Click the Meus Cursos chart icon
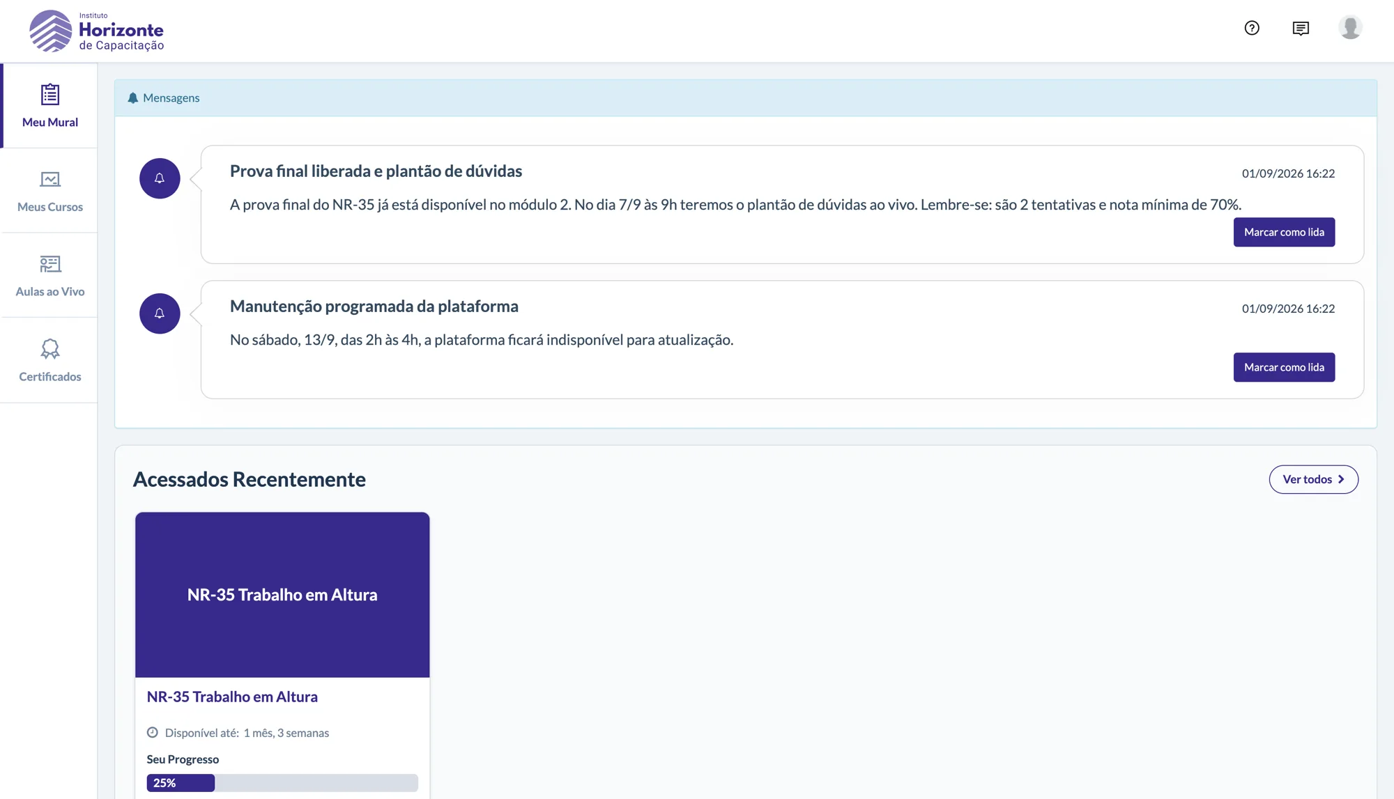This screenshot has width=1394, height=799. click(50, 179)
